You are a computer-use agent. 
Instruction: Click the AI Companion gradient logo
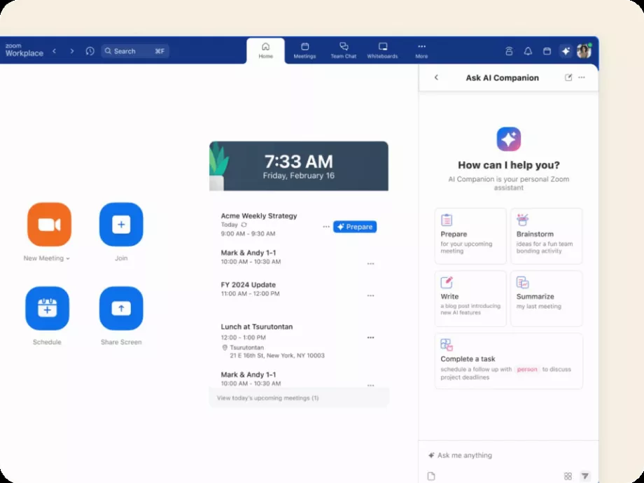point(509,139)
